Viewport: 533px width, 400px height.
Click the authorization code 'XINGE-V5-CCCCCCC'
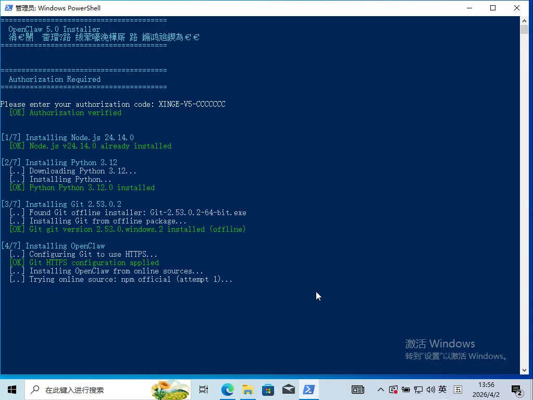click(192, 104)
